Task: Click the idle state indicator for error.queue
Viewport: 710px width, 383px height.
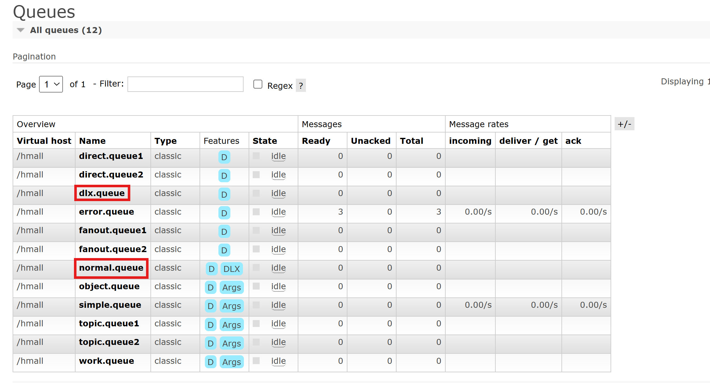Action: [x=278, y=212]
